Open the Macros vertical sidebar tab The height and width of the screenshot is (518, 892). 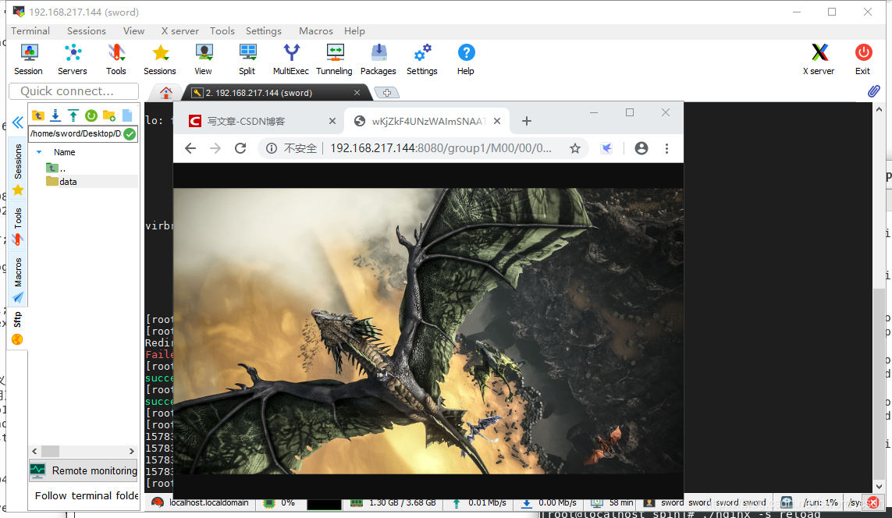tap(18, 279)
